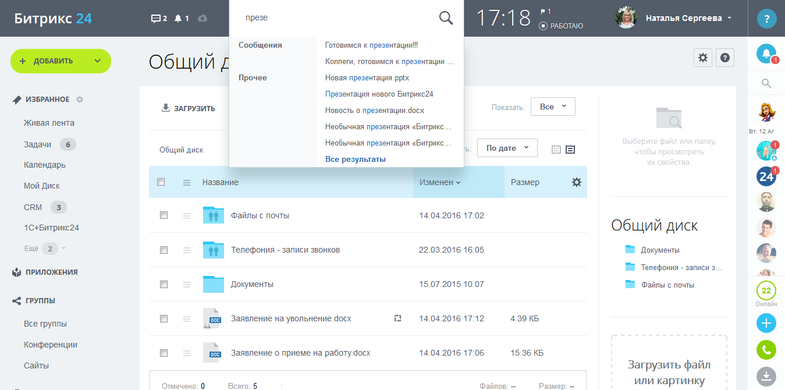
Task: Tick checkbox for Файлы с почты folder
Action: point(164,215)
